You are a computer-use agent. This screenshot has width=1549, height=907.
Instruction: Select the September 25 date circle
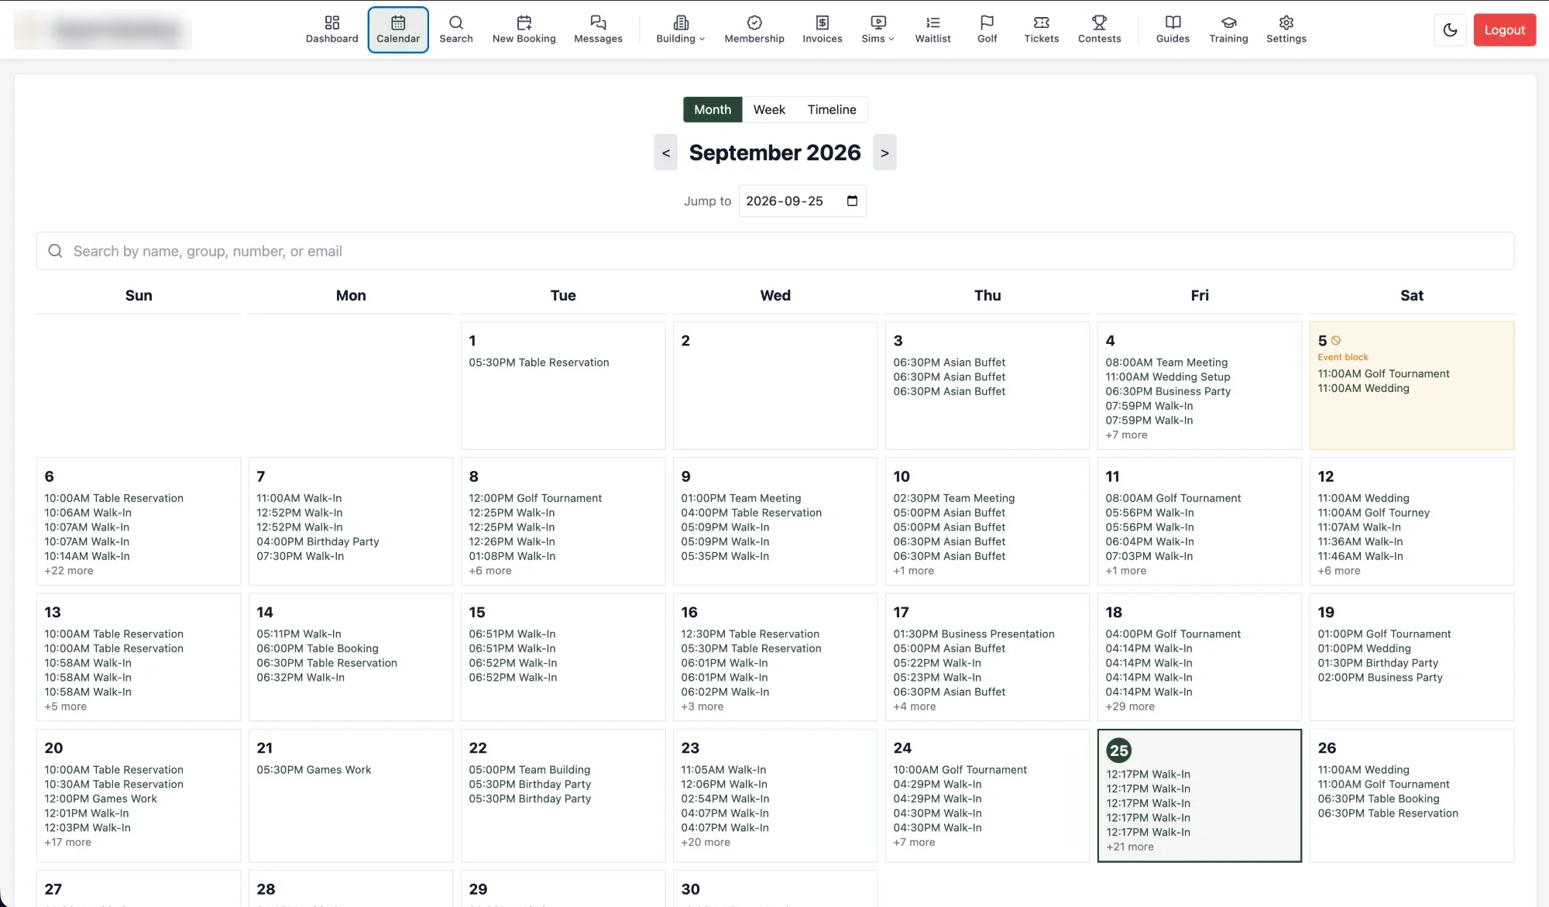[1118, 750]
